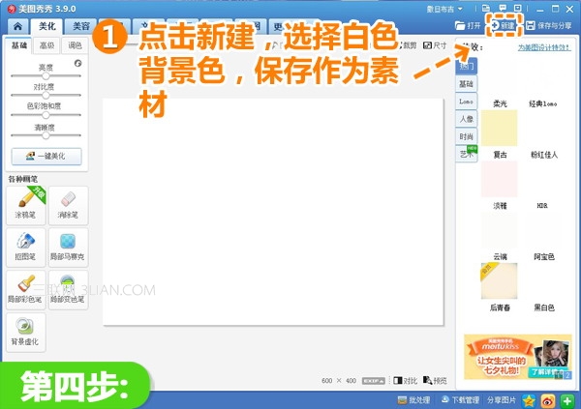Click 分享图片 in the bottom bar
The image size is (581, 409).
(501, 400)
